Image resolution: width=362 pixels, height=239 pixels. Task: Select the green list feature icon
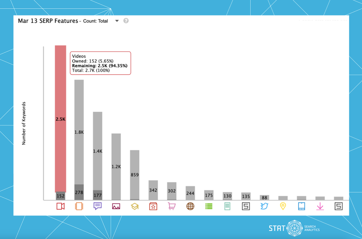[x=209, y=206]
